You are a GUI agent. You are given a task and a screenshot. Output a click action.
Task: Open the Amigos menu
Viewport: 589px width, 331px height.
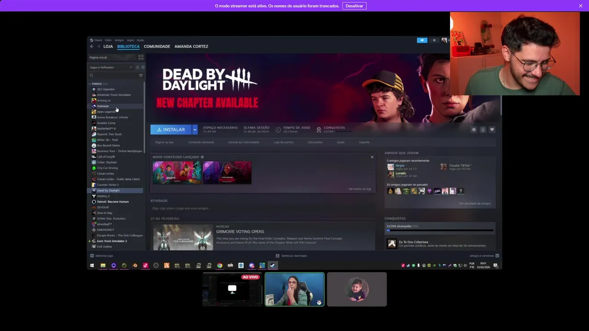coord(119,40)
